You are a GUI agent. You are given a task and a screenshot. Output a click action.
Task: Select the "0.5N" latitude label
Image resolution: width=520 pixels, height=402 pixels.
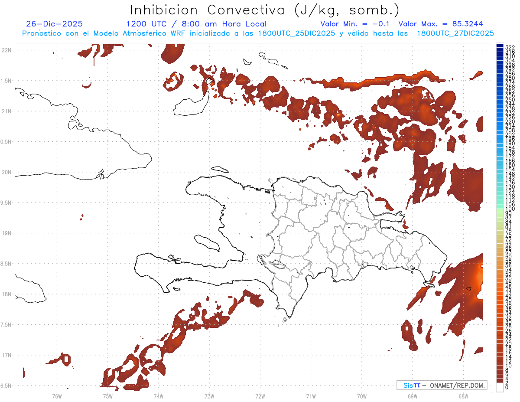pos(6,142)
